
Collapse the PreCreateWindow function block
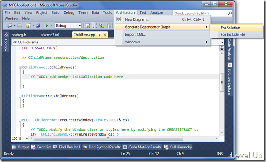(20, 120)
